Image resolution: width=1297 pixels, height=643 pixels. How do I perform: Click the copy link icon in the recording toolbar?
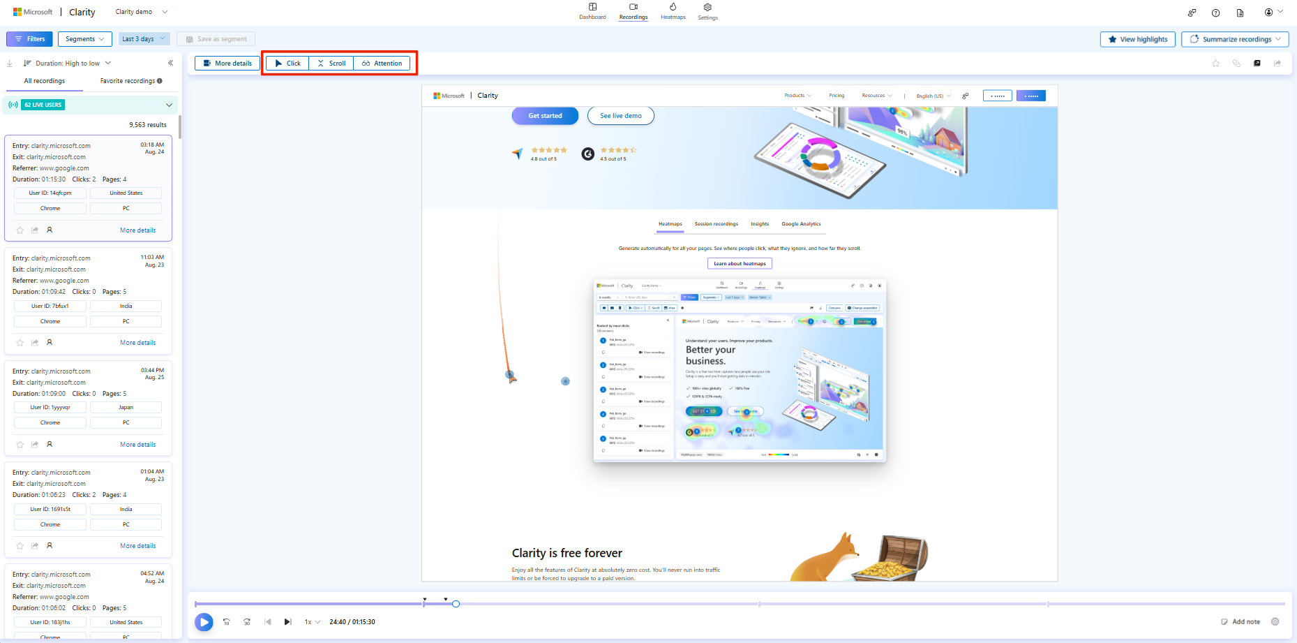coord(1236,63)
